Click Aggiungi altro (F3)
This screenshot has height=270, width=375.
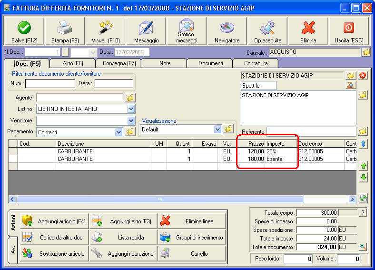[123, 221]
